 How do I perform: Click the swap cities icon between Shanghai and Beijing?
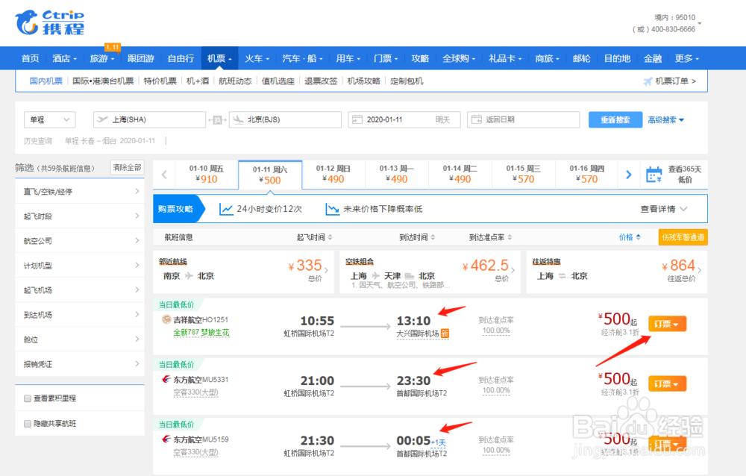coord(217,120)
